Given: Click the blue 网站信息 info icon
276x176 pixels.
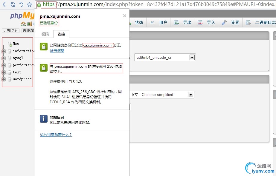Looking at the screenshot, I should click(44, 119).
